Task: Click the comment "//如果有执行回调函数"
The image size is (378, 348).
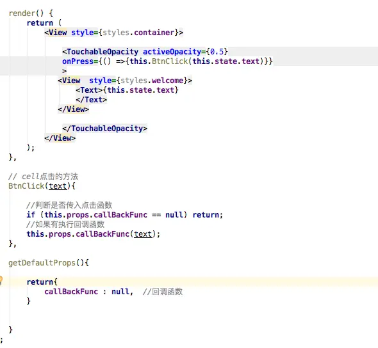Action: coord(65,225)
